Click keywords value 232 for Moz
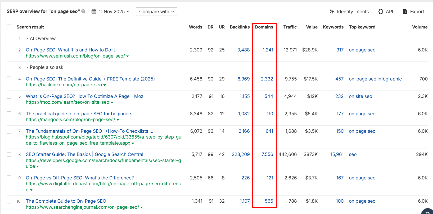Screen dimensions: 433x214 [x=340, y=96]
